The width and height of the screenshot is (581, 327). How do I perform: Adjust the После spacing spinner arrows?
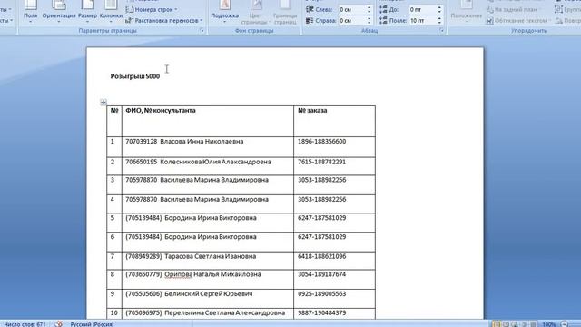tap(439, 21)
